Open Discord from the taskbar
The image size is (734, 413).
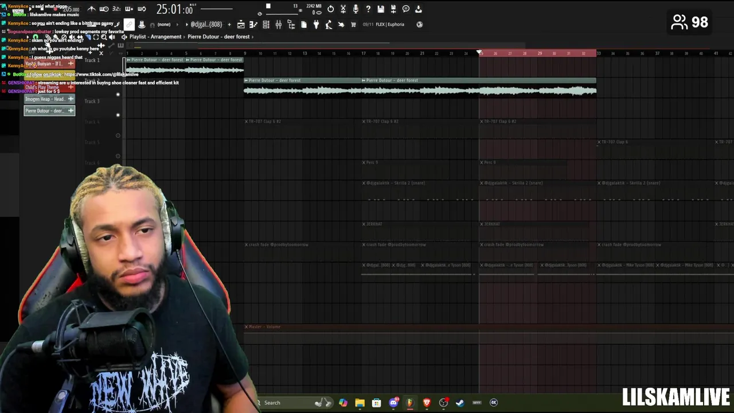[x=393, y=403]
